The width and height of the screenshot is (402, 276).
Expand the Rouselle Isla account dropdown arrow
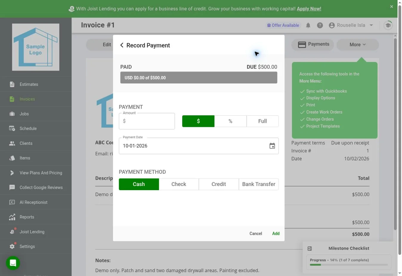coord(371,25)
